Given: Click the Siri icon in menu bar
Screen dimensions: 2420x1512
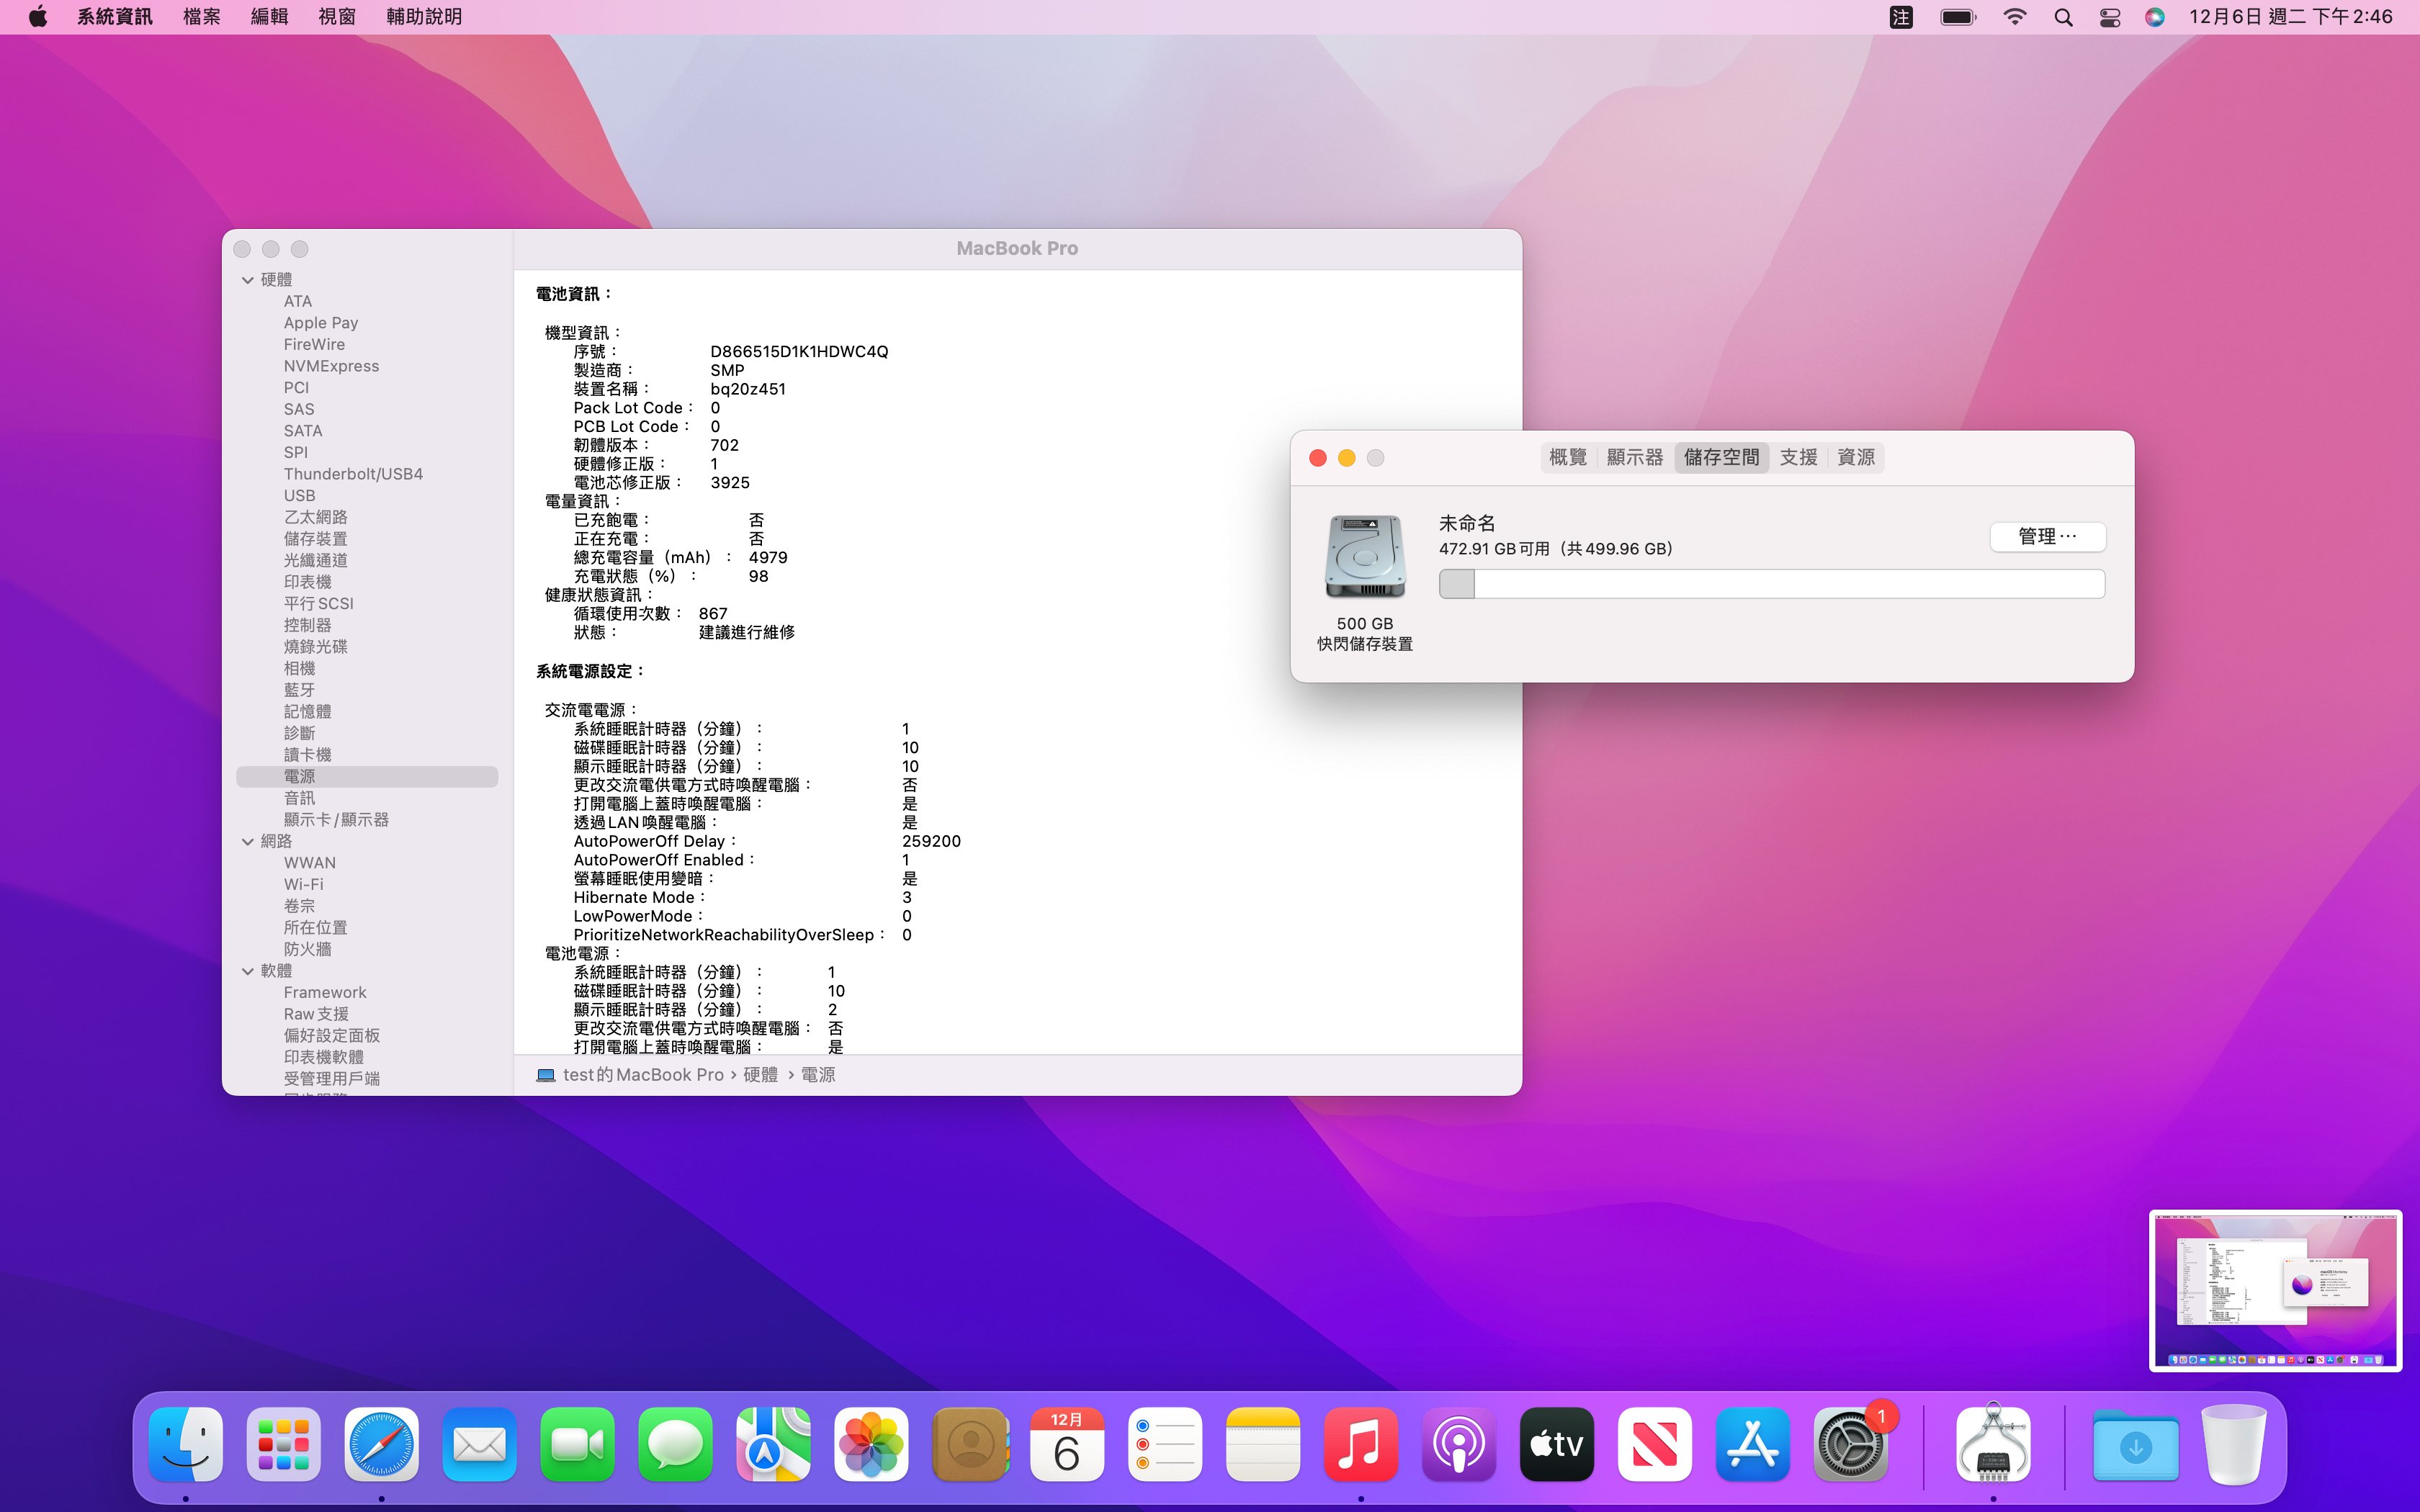Looking at the screenshot, I should pos(2155,17).
